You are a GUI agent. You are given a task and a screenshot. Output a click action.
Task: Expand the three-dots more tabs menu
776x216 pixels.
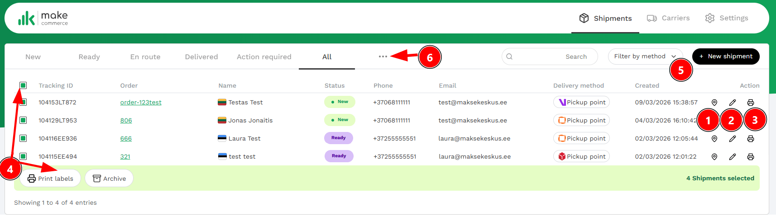click(383, 56)
